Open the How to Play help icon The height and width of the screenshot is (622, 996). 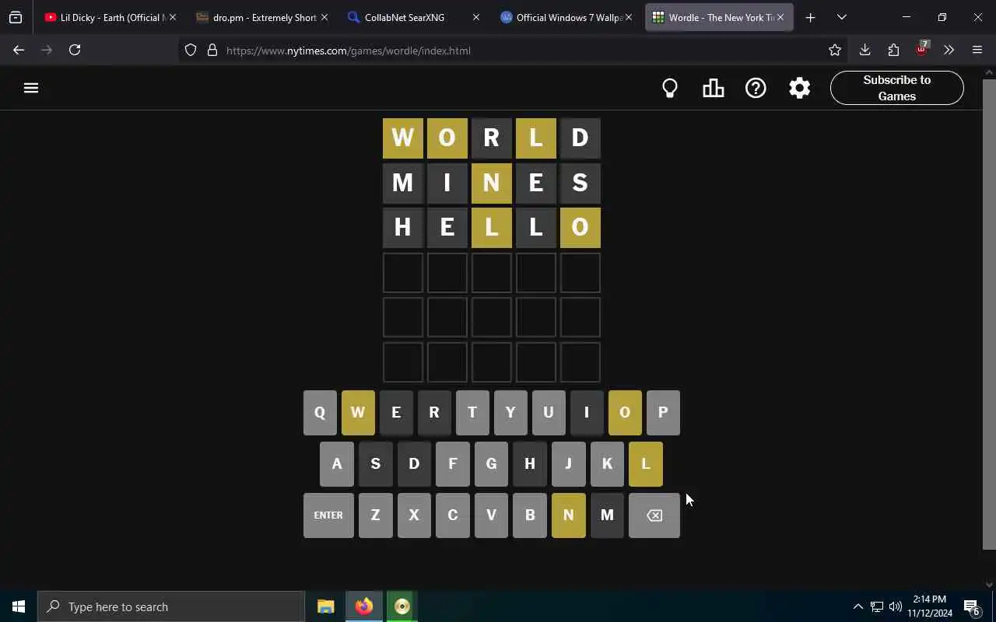point(756,88)
